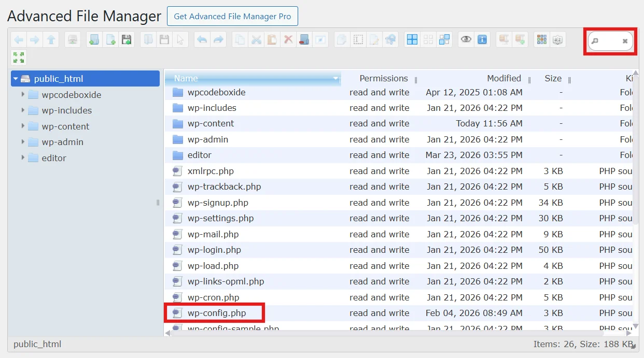Click the sort alphabetically icon
Viewport: 644px width, 358px height.
click(x=558, y=39)
